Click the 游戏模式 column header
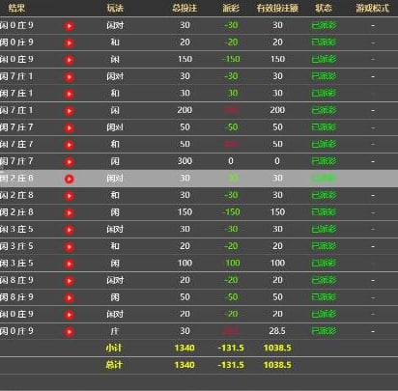Screen dimensions: 398x391 click(x=373, y=8)
